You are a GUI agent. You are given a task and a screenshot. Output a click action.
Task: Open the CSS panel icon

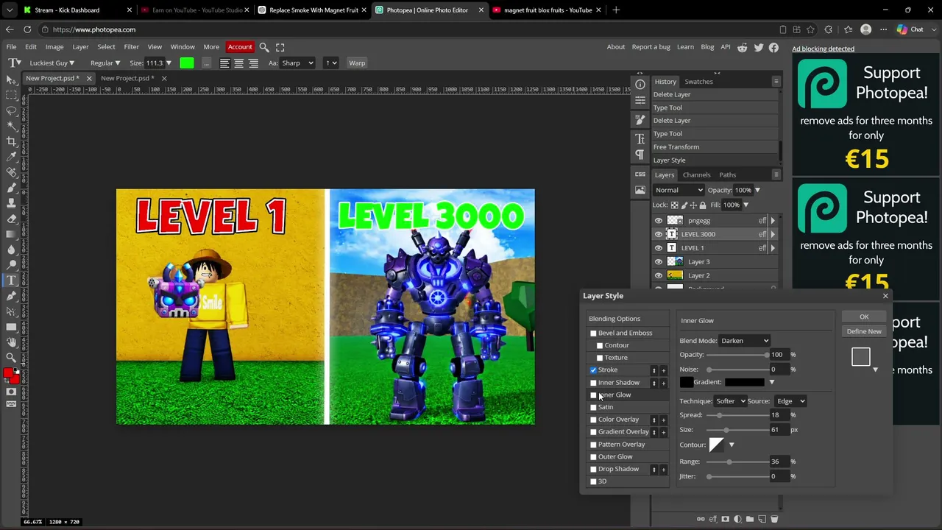(640, 174)
